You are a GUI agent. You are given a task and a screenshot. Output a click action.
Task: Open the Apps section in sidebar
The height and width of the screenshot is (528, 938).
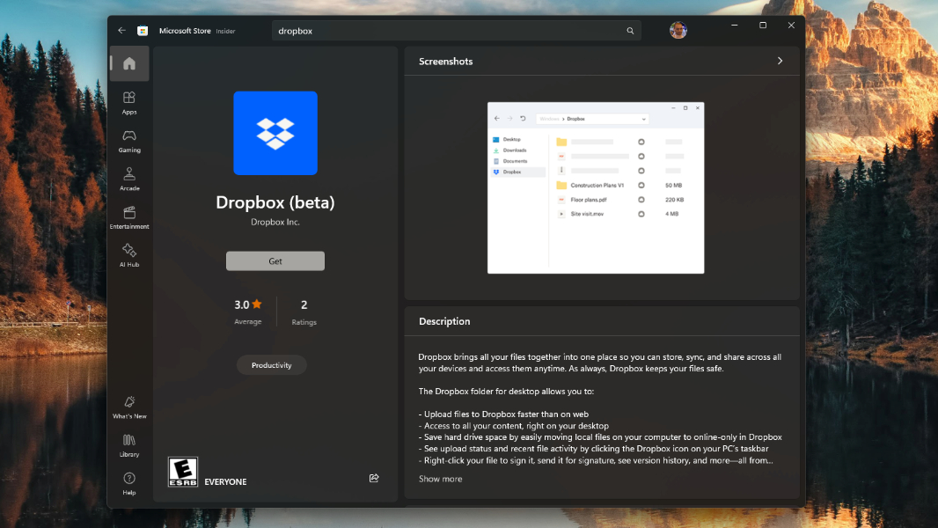point(128,103)
